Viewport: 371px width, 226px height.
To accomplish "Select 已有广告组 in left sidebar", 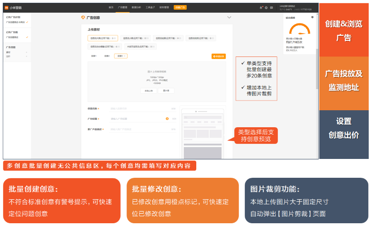I will 12,32.
